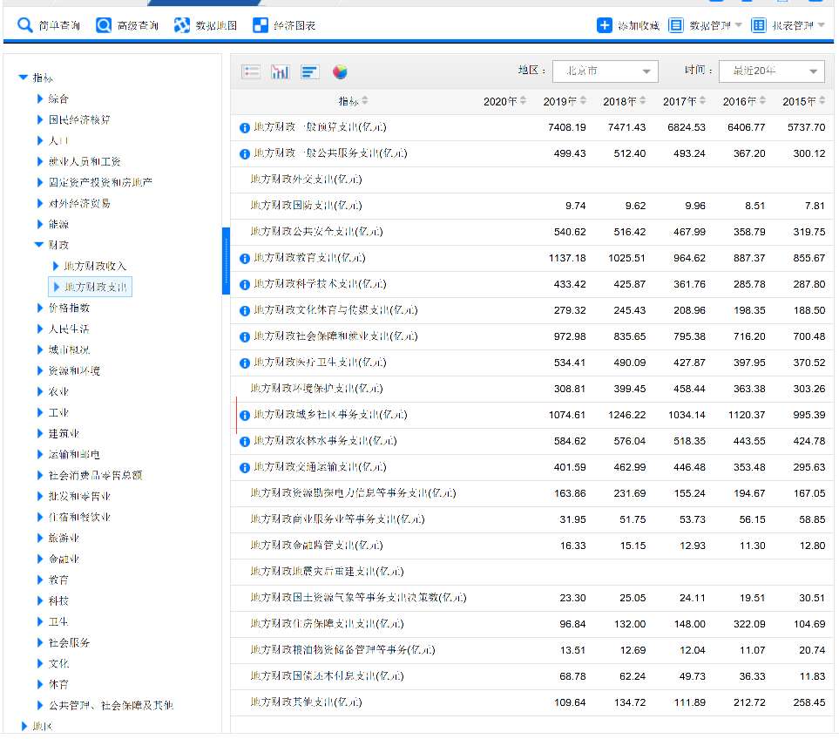Switch to pie chart view icon
839x739 pixels.
340,71
